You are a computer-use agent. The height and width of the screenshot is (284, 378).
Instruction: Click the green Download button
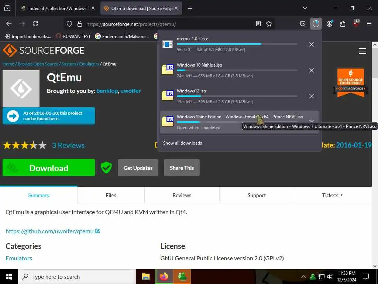click(49, 168)
